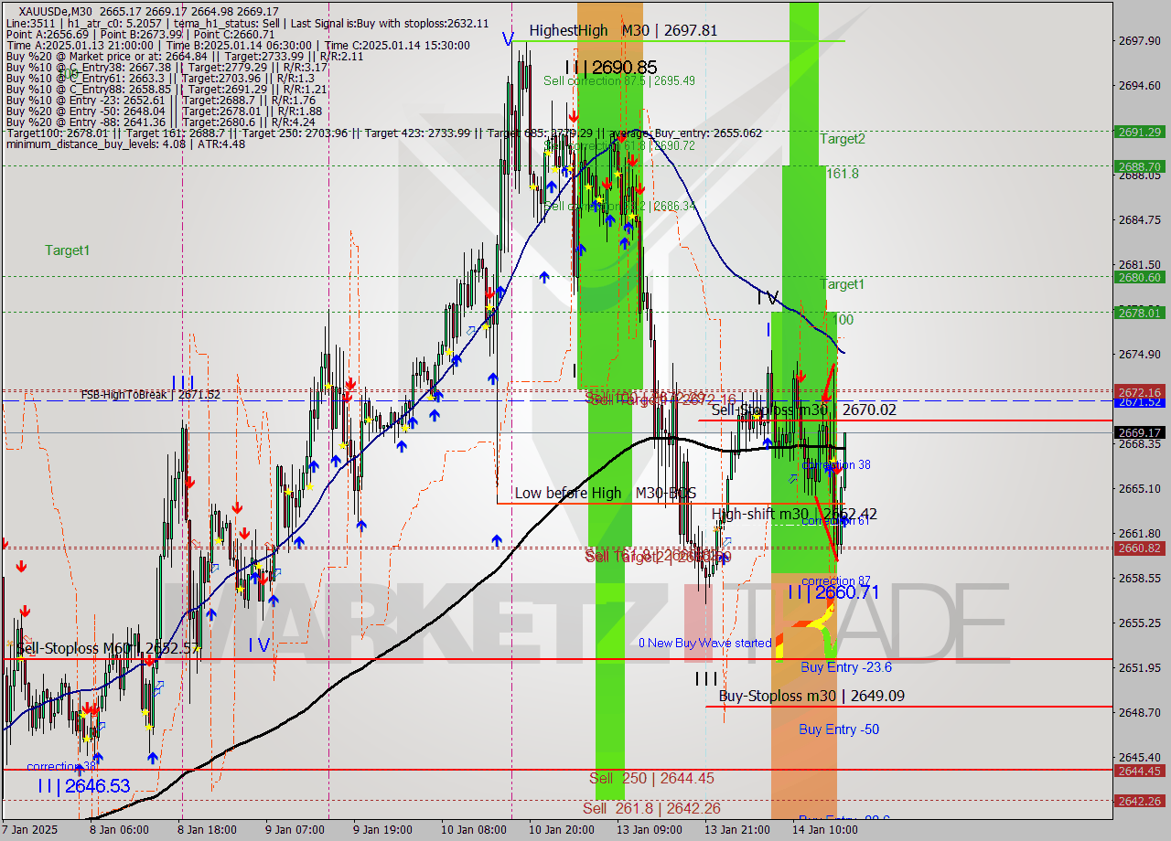Select 'Buy %10 @ C_Entry38: 2667.38' line
This screenshot has width=1171, height=841.
coord(167,67)
